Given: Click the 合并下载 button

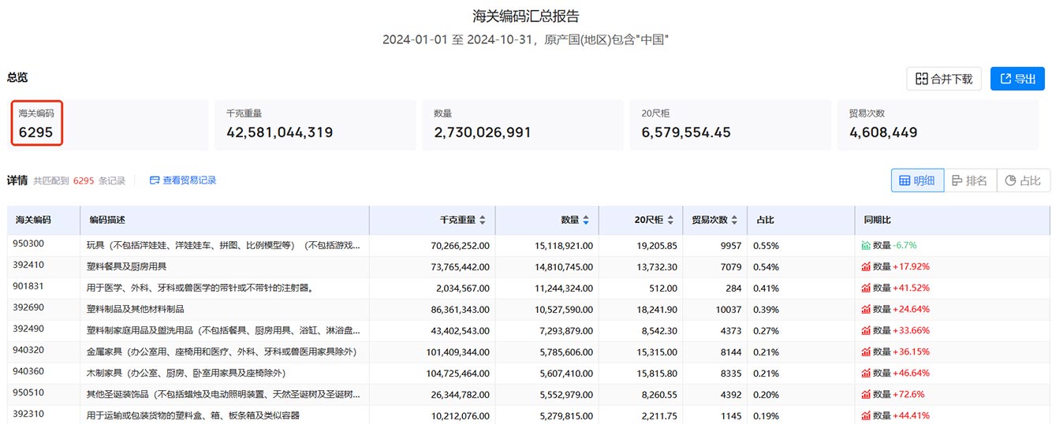Looking at the screenshot, I should [x=943, y=78].
